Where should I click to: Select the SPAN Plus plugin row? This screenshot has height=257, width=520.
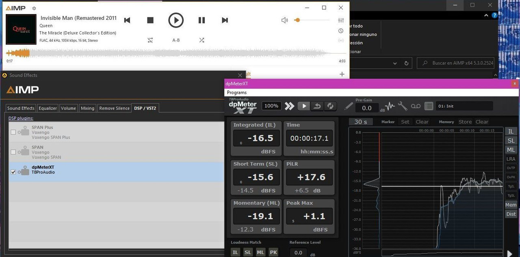(116, 132)
